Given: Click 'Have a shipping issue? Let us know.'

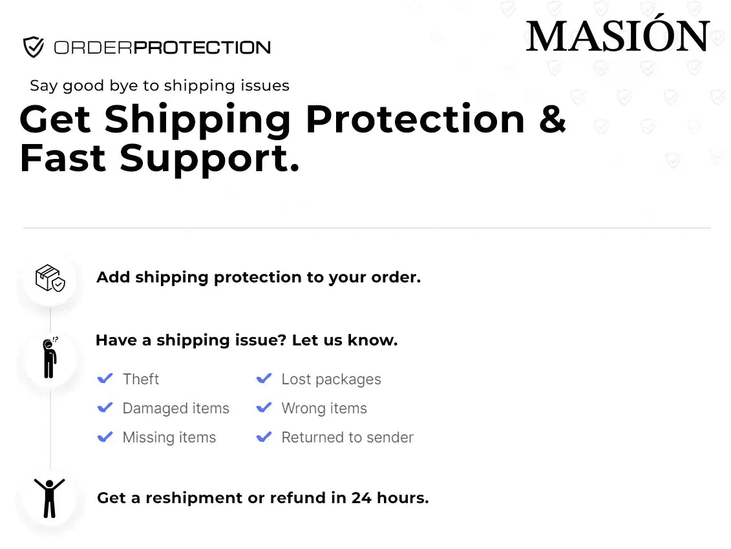Looking at the screenshot, I should (246, 340).
